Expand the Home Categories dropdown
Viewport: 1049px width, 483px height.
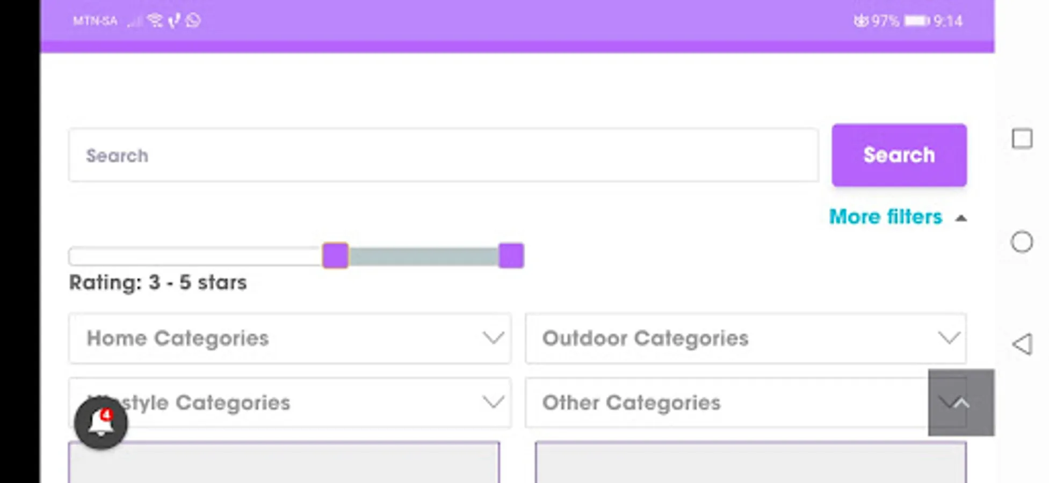pyautogui.click(x=290, y=338)
